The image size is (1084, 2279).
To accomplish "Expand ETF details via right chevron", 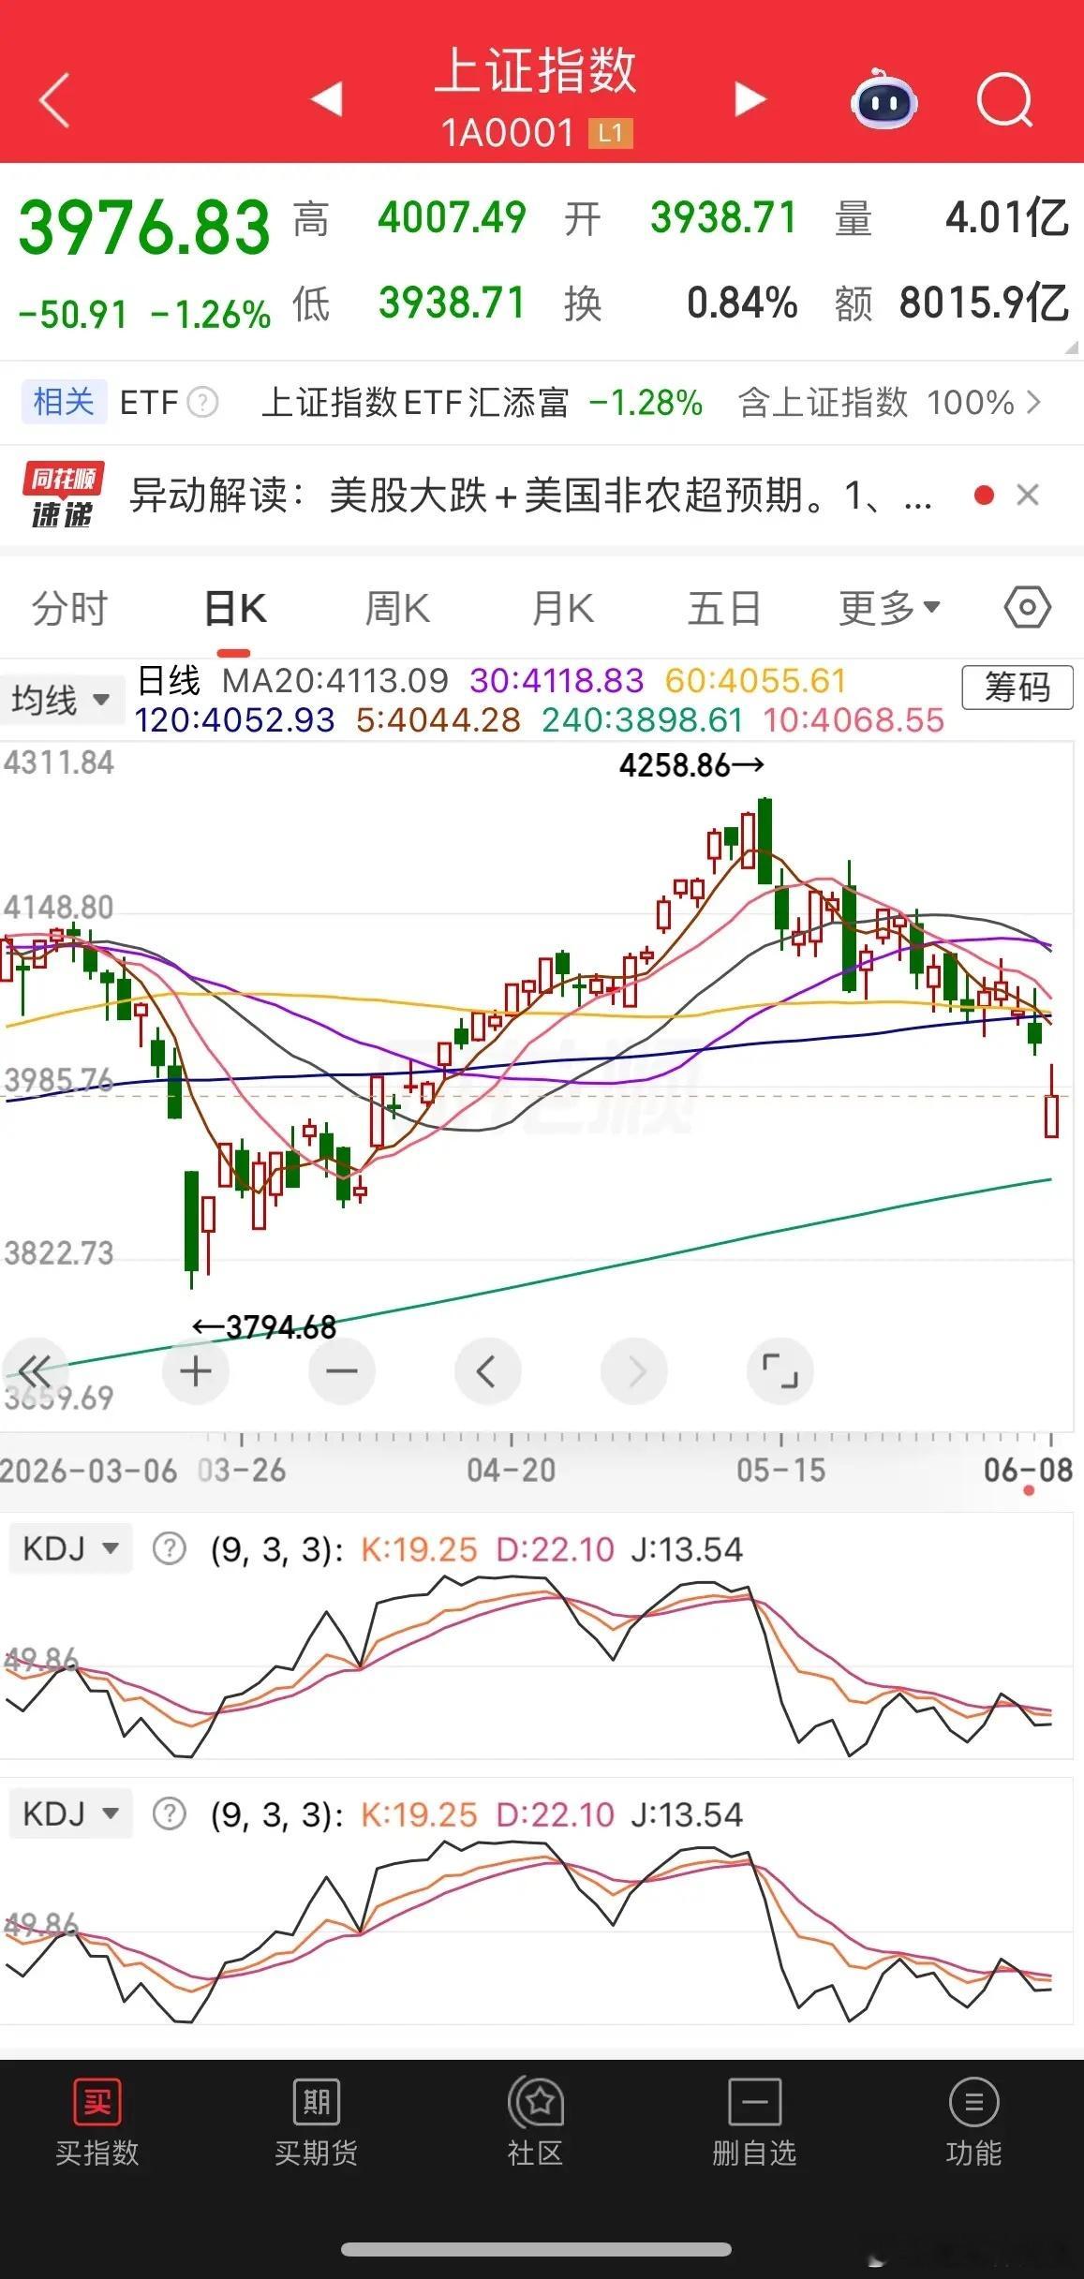I will (x=1033, y=403).
